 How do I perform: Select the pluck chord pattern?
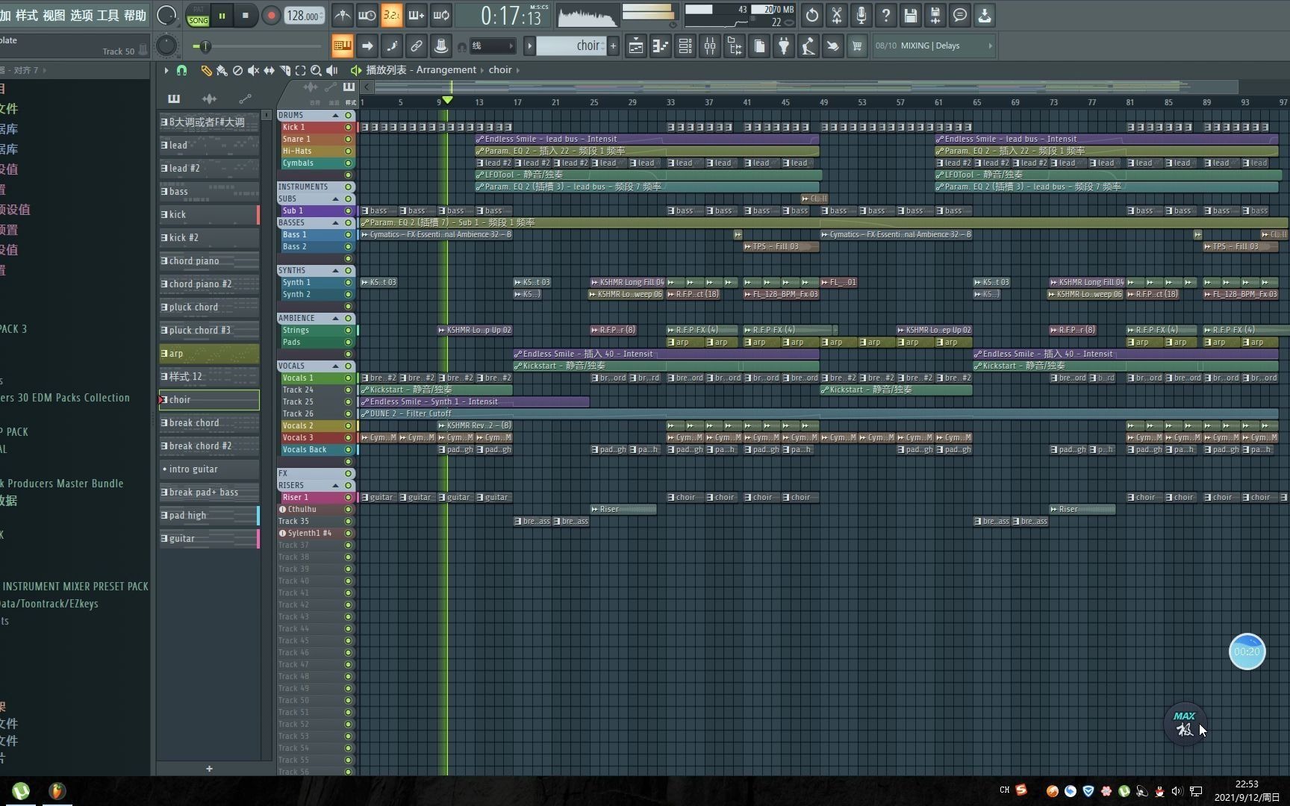pyautogui.click(x=209, y=307)
